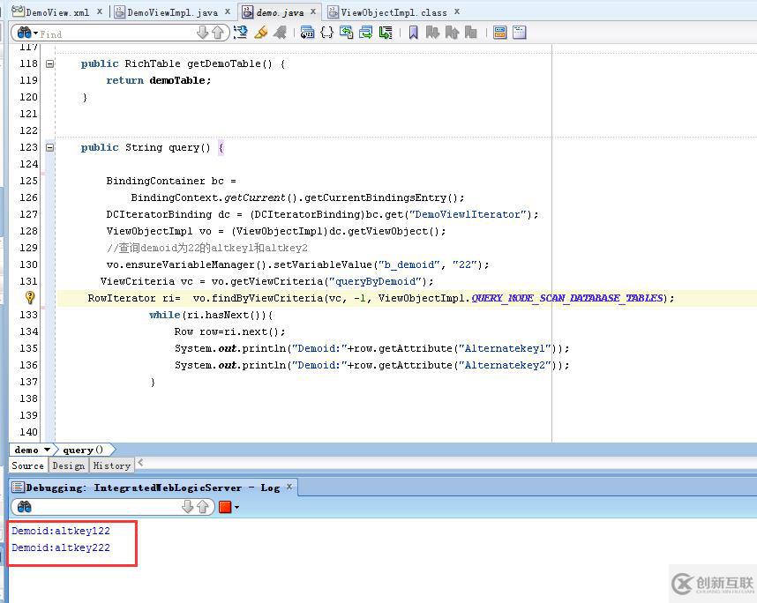Close the demo.java tab
Viewport: 757px width, 603px height.
coord(313,11)
